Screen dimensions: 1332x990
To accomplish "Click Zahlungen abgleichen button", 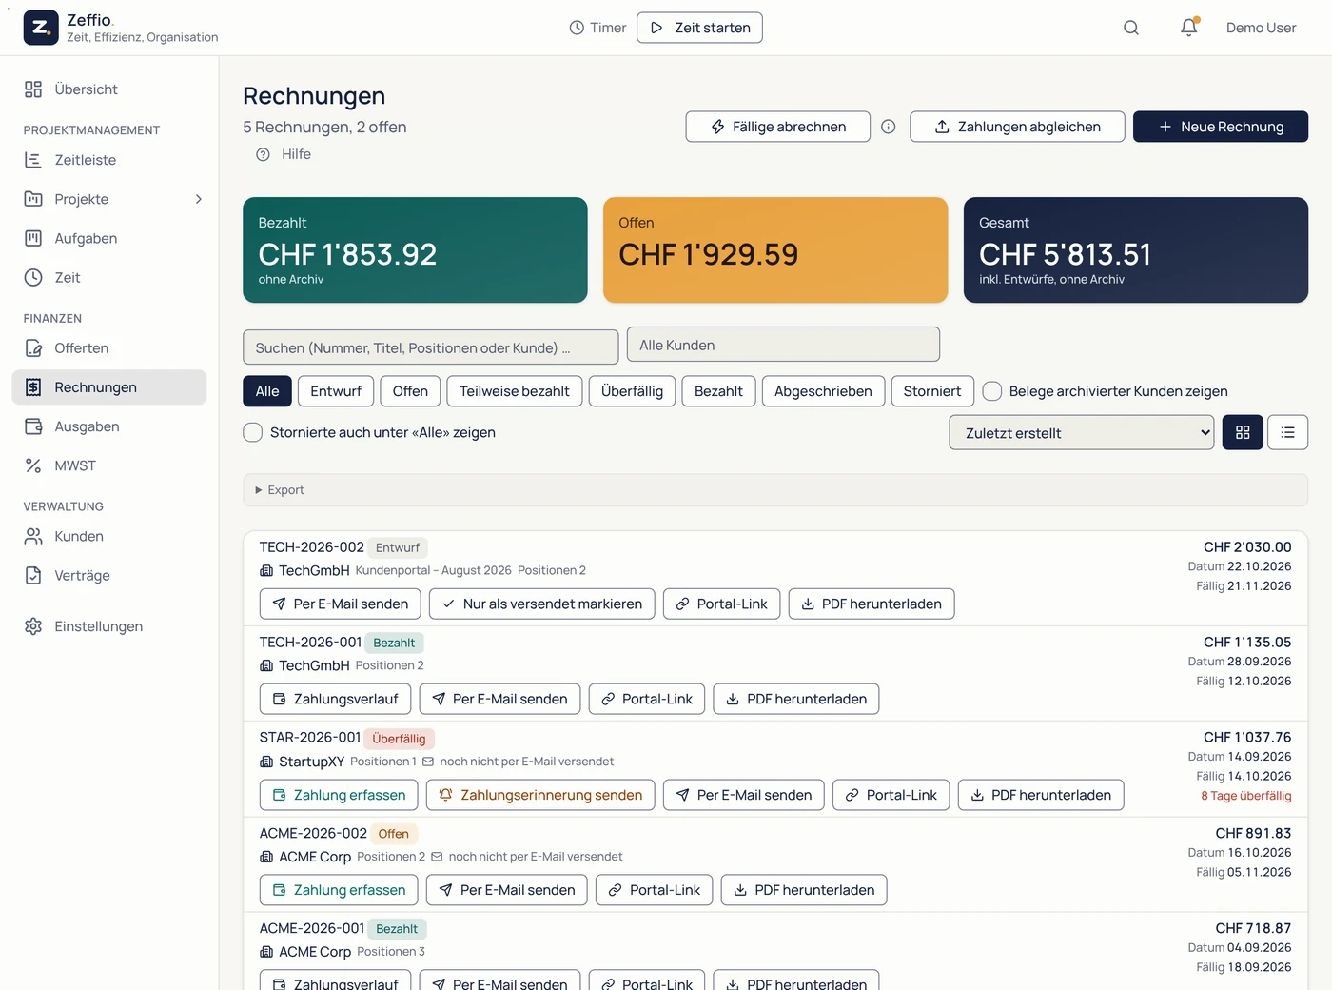I will [x=1017, y=127].
